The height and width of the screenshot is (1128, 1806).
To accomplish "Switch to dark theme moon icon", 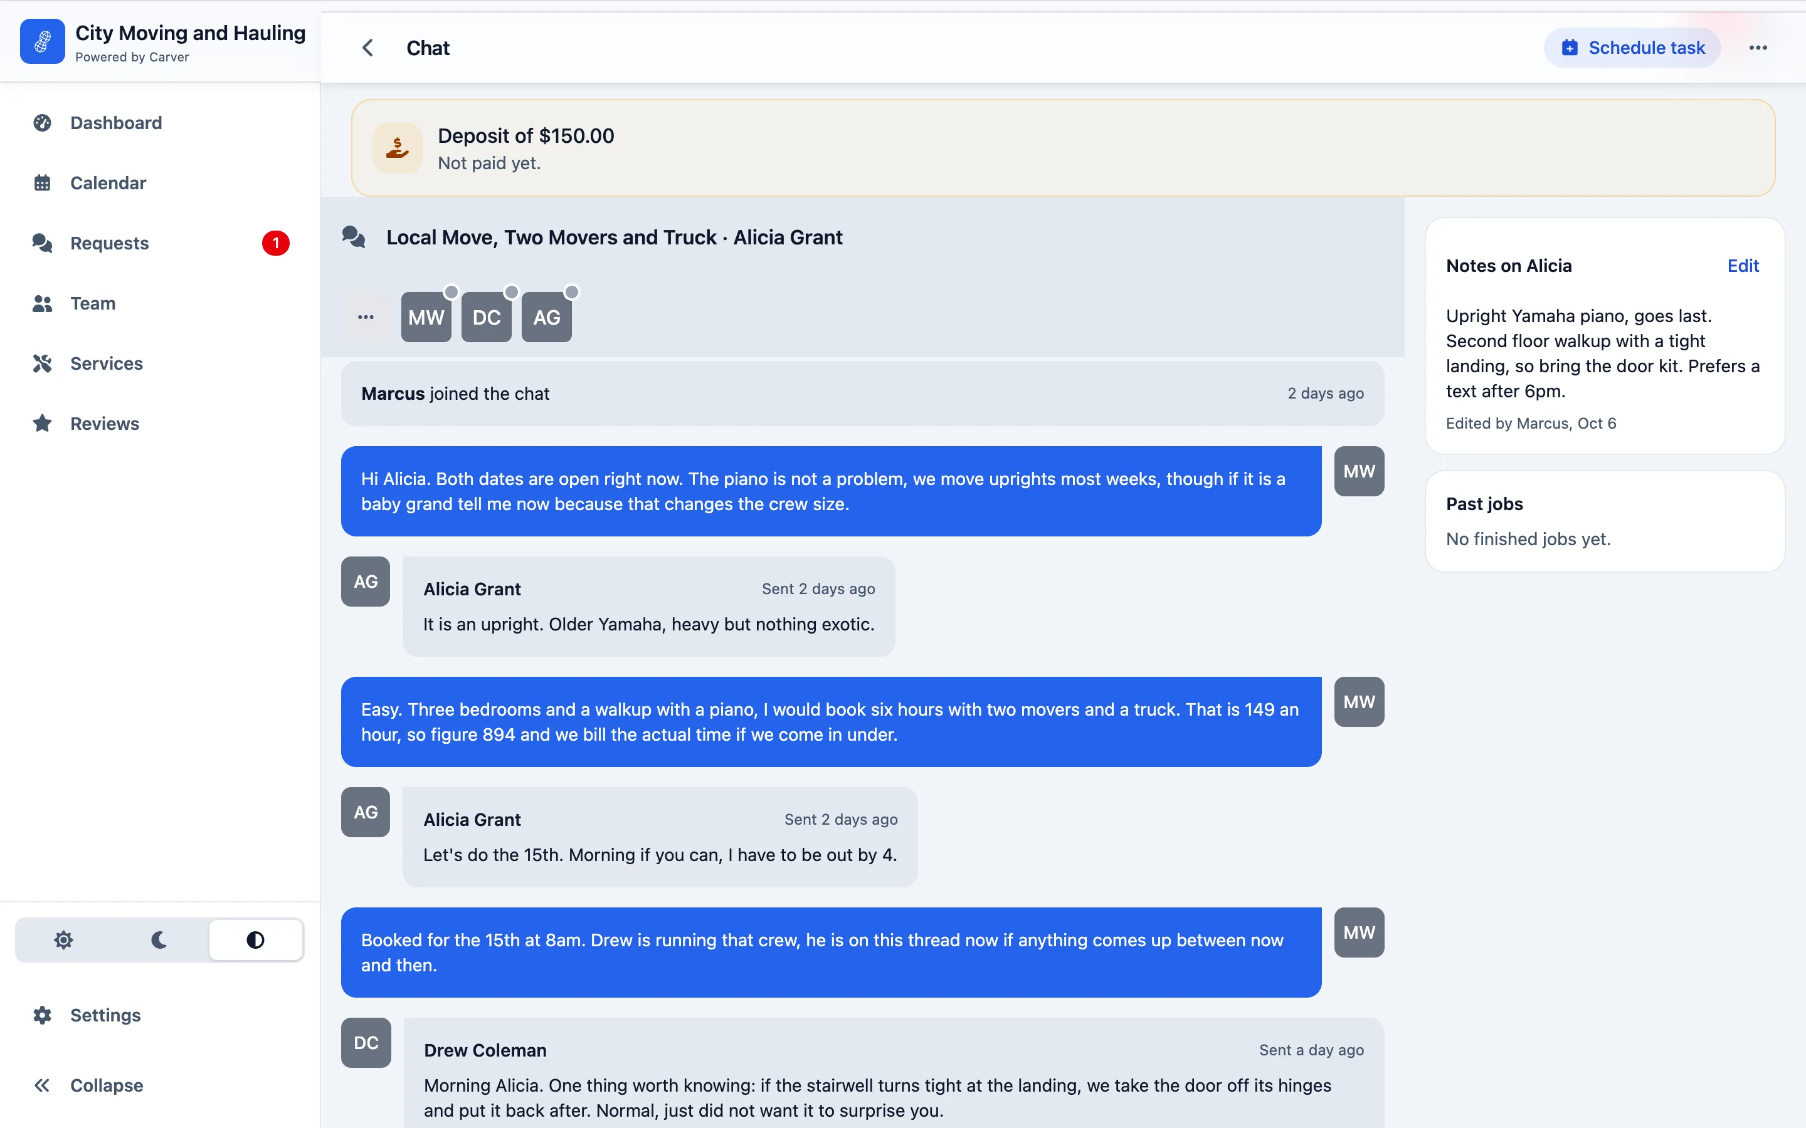I will (159, 940).
